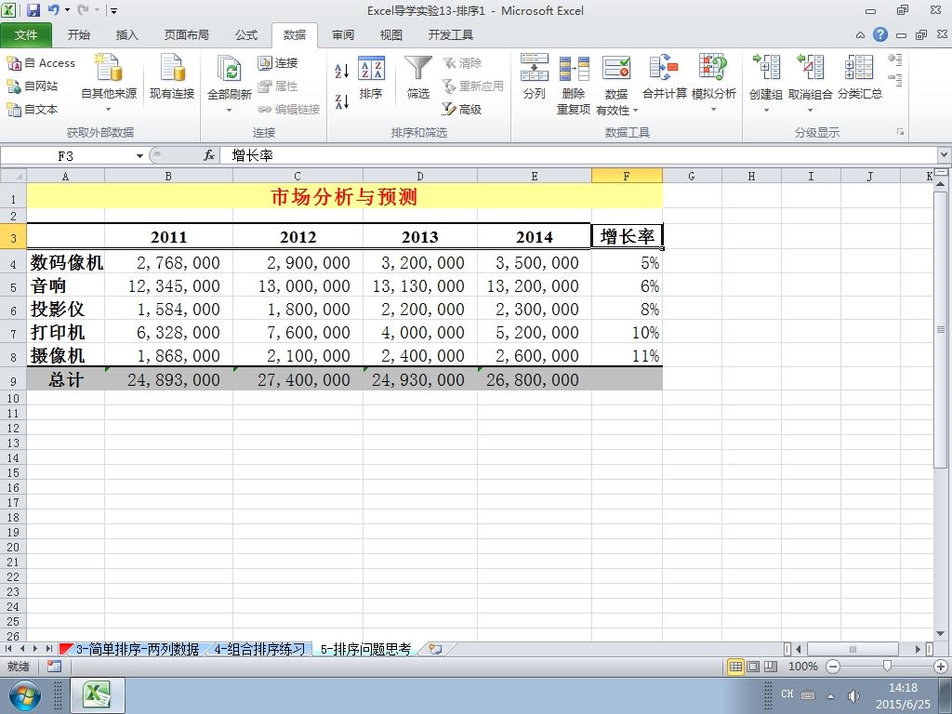
Task: Click the vertical scrollbar thumb
Action: point(941,330)
